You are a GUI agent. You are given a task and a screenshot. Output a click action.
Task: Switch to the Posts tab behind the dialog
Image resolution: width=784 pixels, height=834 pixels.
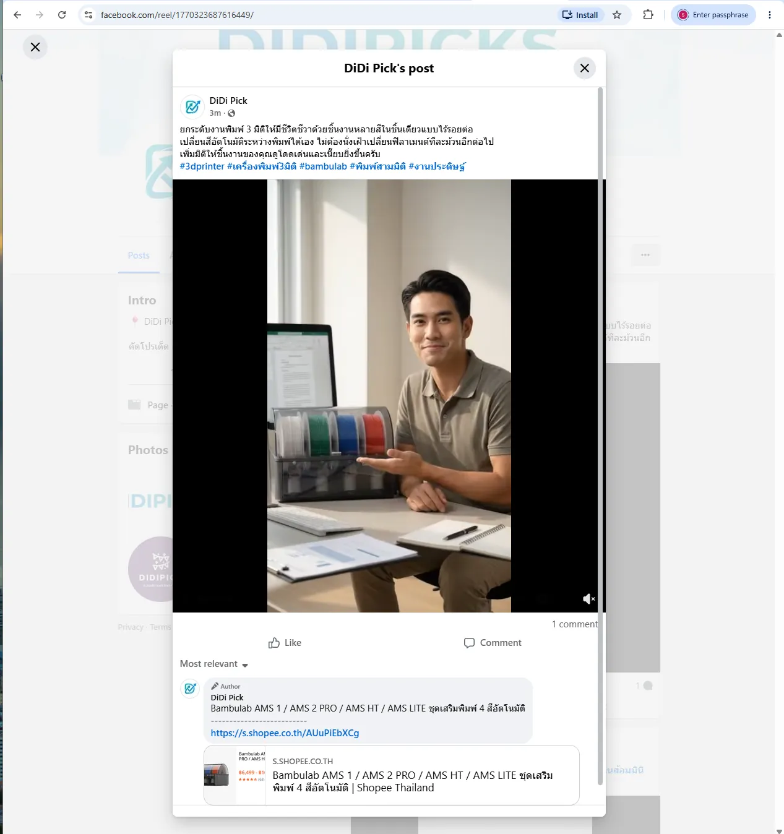[139, 256]
